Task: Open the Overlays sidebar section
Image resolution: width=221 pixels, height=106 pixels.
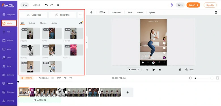Action: point(8,83)
